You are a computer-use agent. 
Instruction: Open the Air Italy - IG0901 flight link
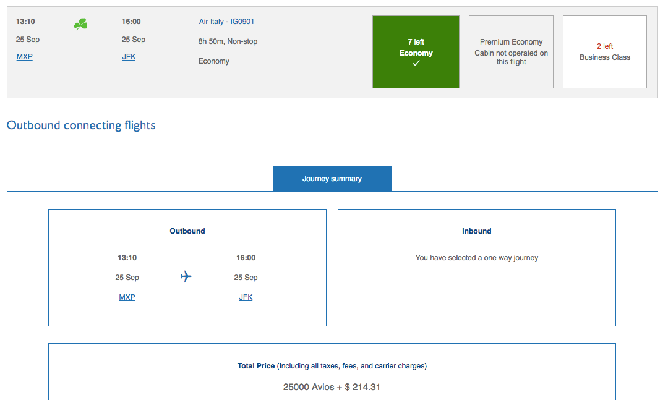point(226,22)
